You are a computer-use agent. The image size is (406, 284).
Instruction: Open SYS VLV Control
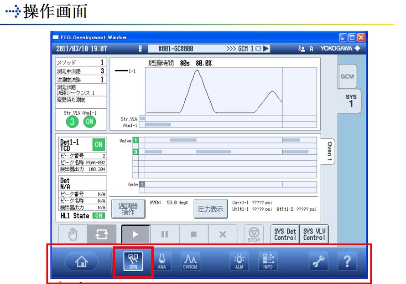(x=314, y=234)
